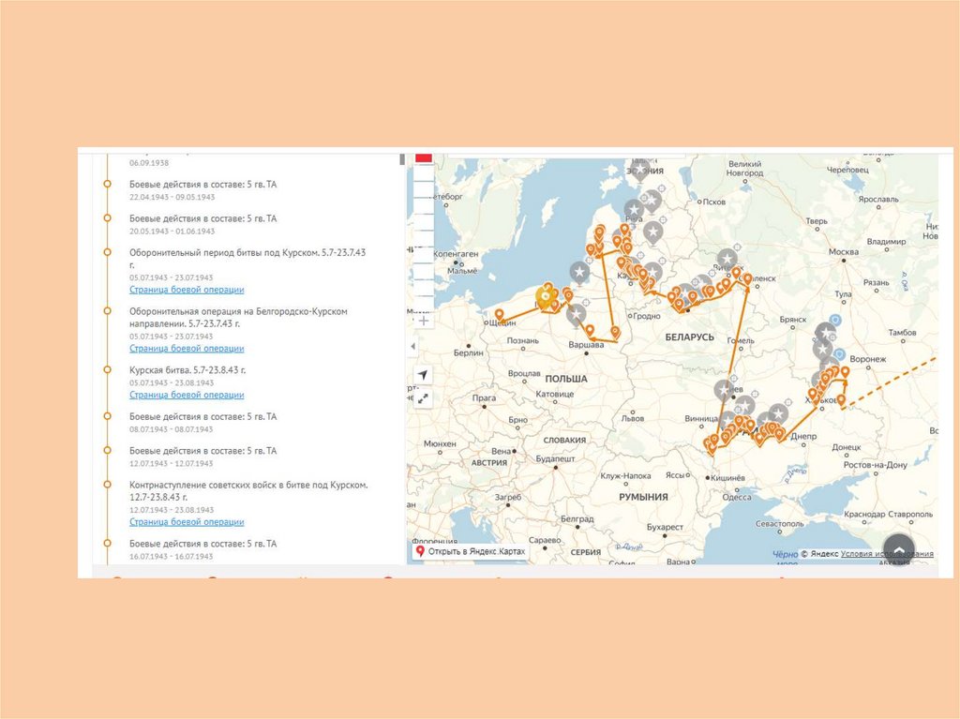Select the gray star marker near Витебск
Image resolution: width=960 pixels, height=719 pixels.
point(727,259)
